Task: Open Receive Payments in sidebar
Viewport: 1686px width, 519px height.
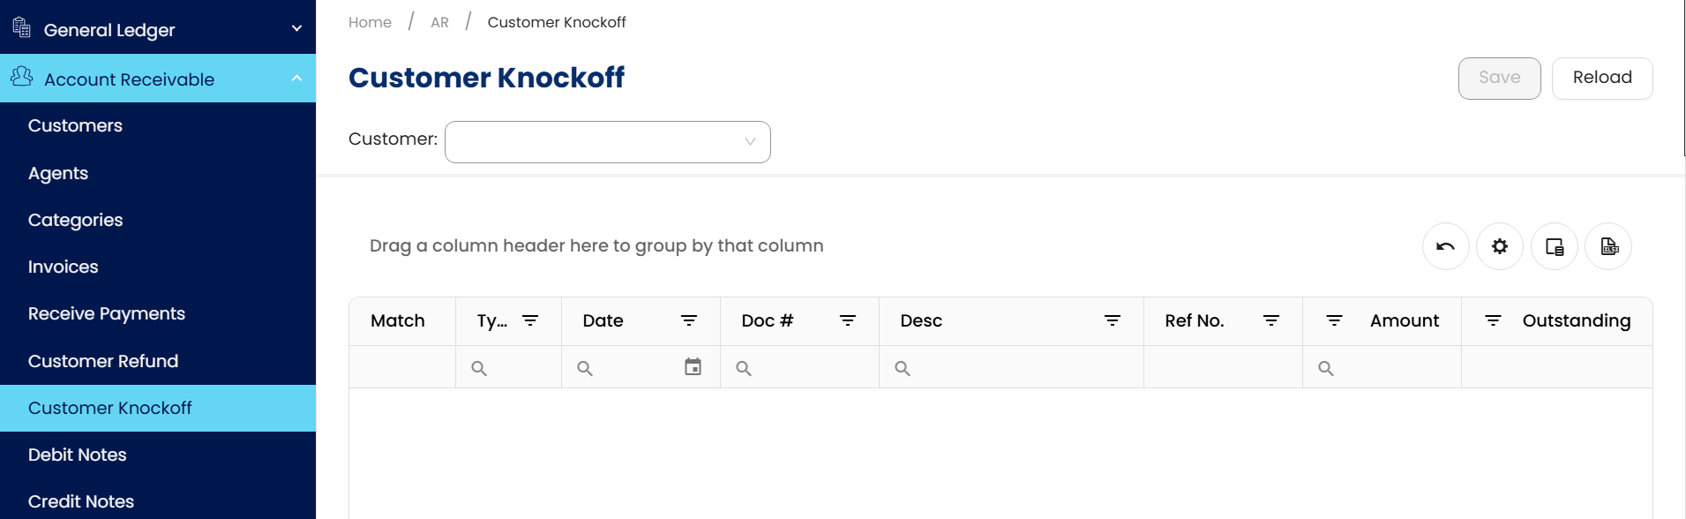Action: pos(107,313)
